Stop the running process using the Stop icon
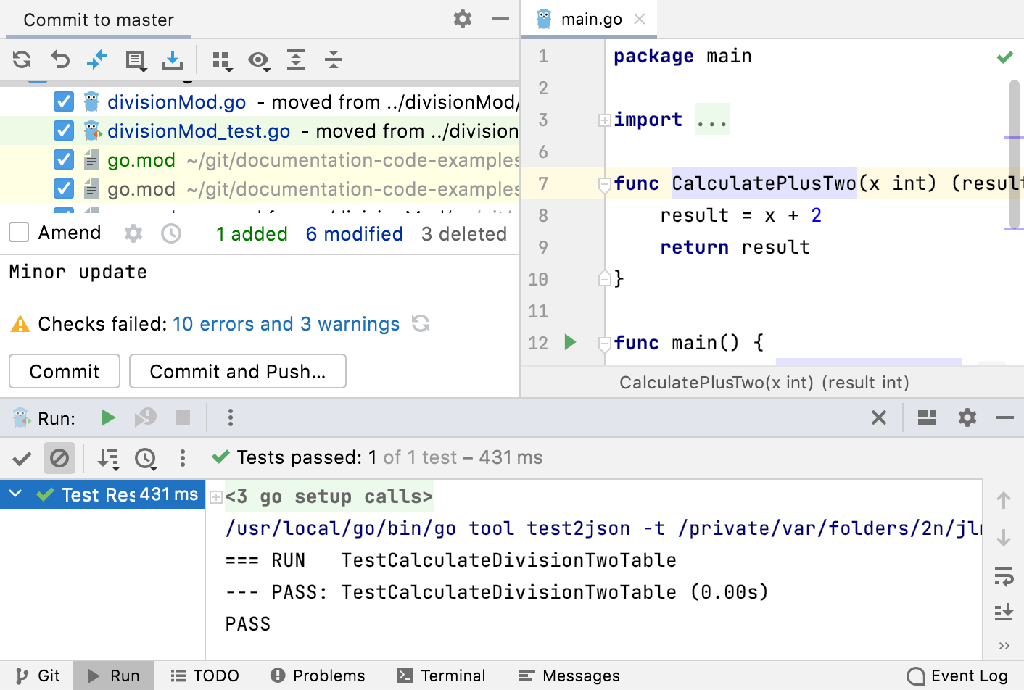This screenshot has height=690, width=1024. click(x=182, y=417)
